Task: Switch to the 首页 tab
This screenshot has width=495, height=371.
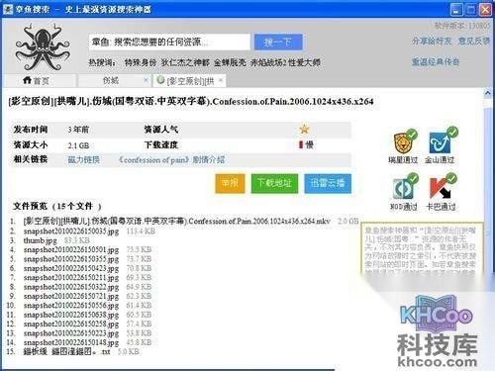Action: click(40, 80)
